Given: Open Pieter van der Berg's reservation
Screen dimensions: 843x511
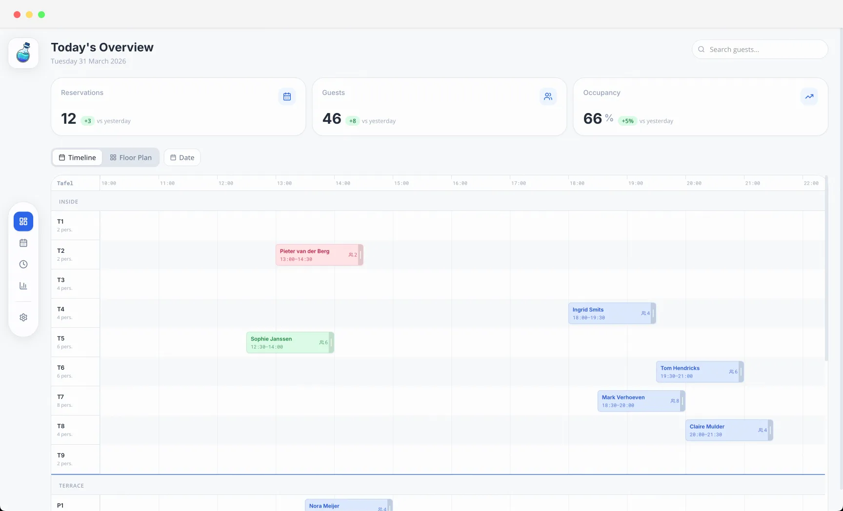Looking at the screenshot, I should 318,254.
